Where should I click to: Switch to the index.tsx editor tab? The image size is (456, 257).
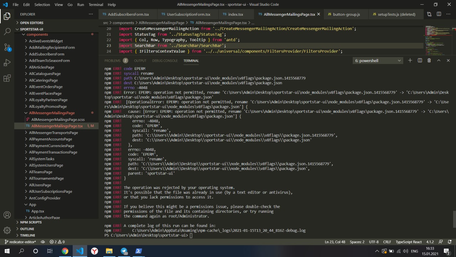pyautogui.click(x=235, y=14)
